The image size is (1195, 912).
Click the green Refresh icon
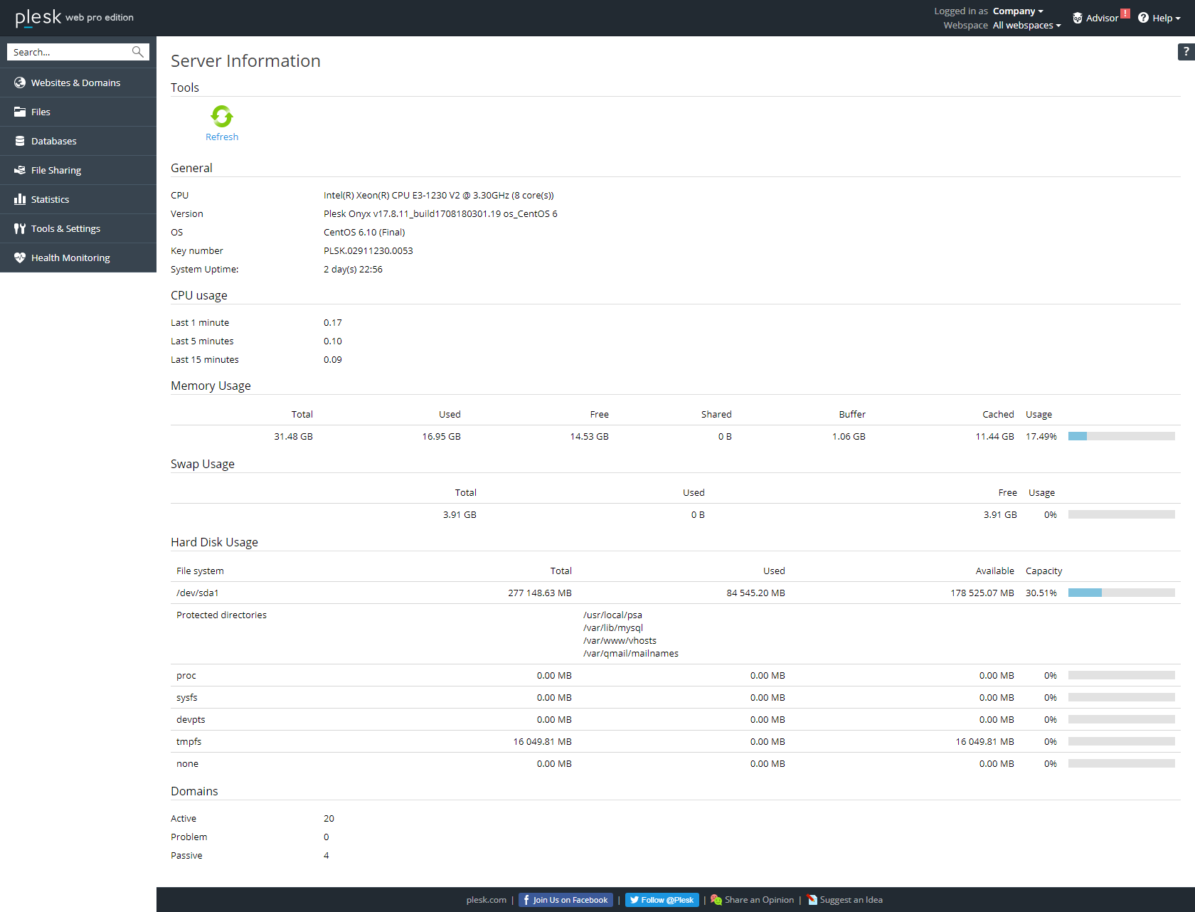click(x=222, y=116)
